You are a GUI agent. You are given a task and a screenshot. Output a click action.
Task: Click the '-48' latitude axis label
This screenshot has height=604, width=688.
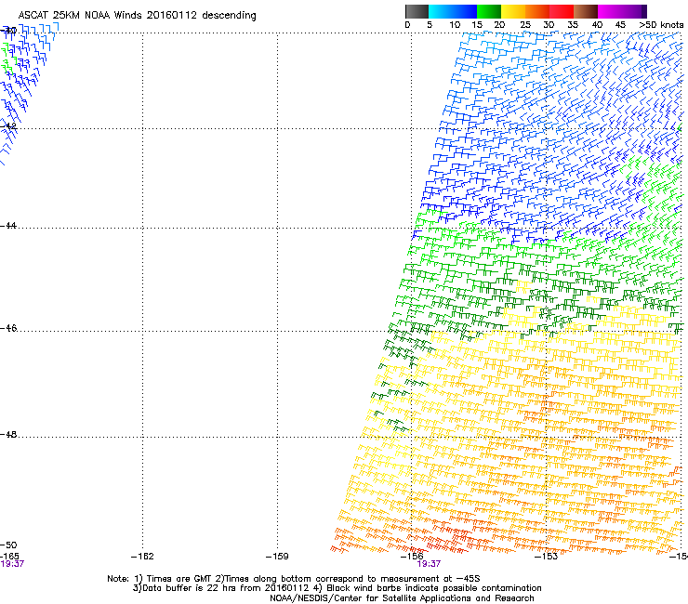coord(8,434)
